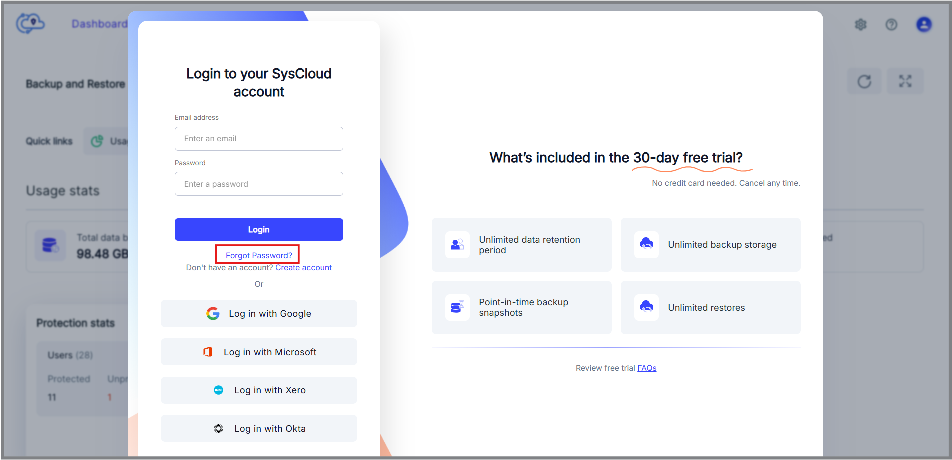Click the fullscreen expand icon
The image size is (952, 460).
click(905, 81)
